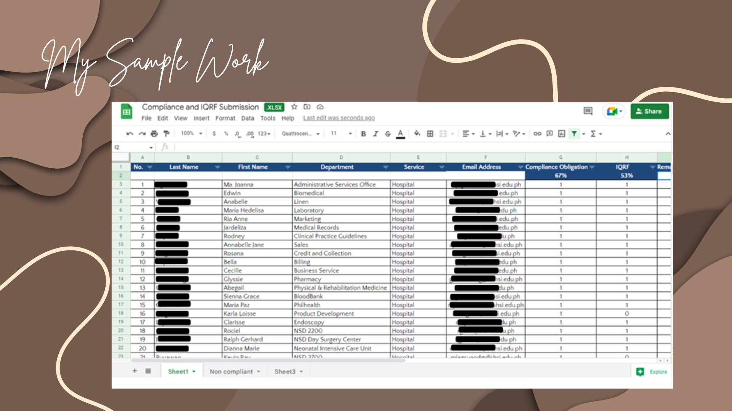Viewport: 732px width, 411px height.
Task: Toggle bold formatting
Action: tap(363, 134)
